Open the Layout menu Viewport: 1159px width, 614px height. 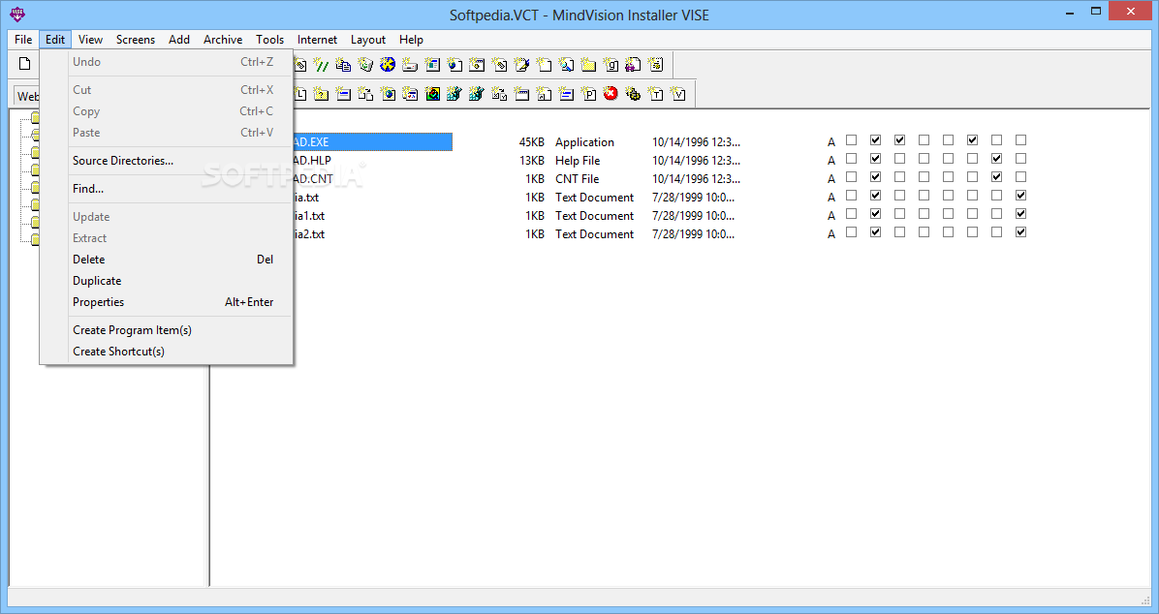(368, 39)
